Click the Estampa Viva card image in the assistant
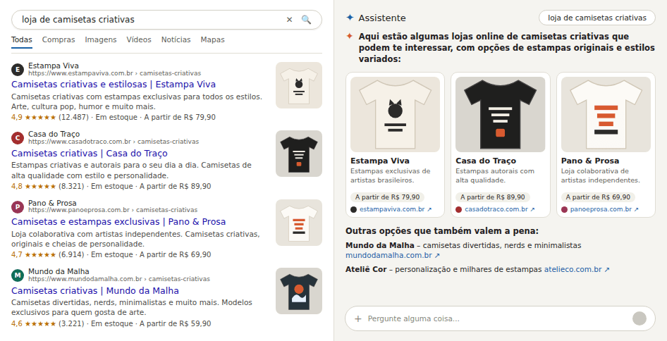667x341 pixels. pos(395,114)
